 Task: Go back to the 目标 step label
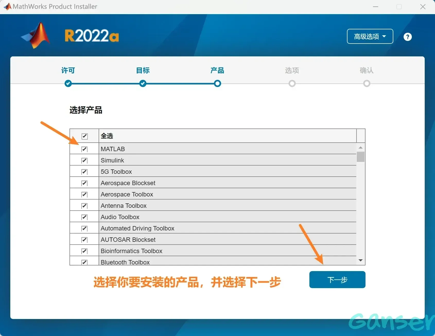(143, 70)
